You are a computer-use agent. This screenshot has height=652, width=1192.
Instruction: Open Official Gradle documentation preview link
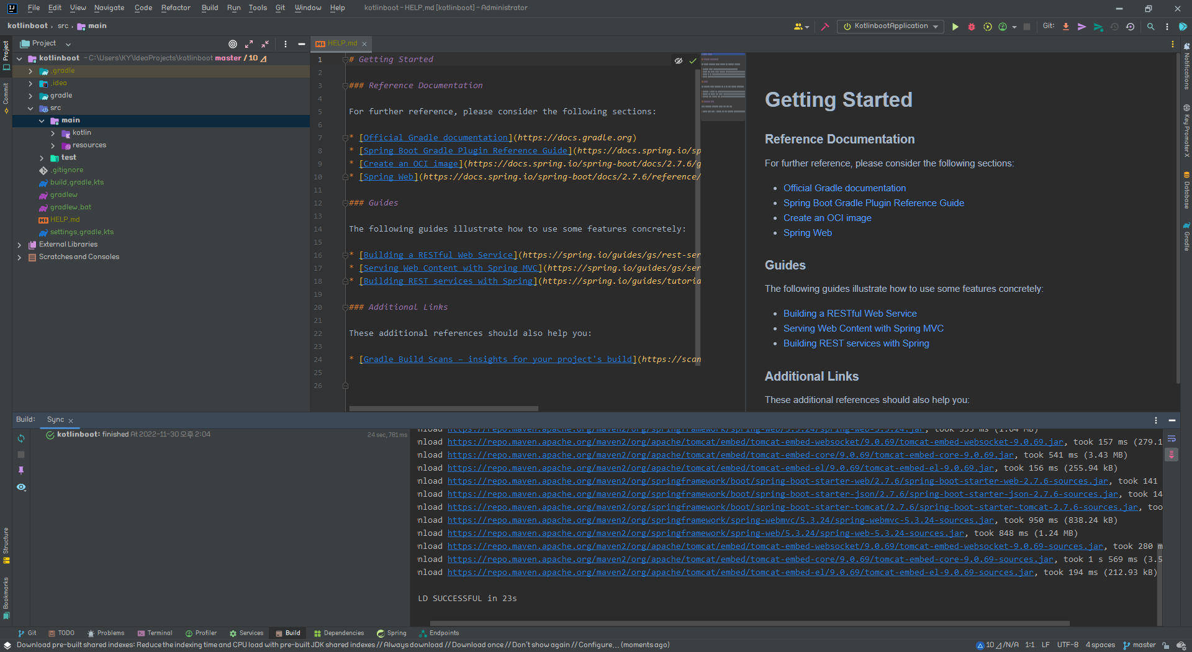(844, 188)
